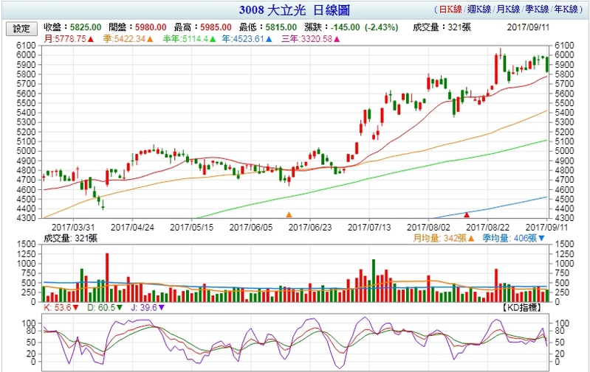The width and height of the screenshot is (590, 372).
Task: Click the 【KD指標】 indicator label
Action: pyautogui.click(x=522, y=308)
